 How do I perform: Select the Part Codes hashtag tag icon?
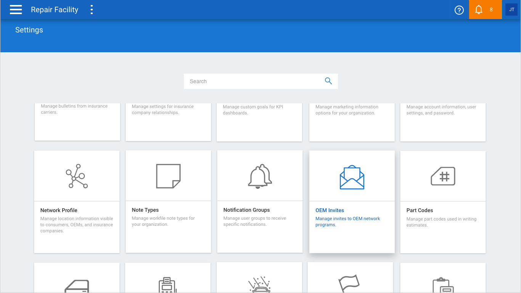coord(443,176)
